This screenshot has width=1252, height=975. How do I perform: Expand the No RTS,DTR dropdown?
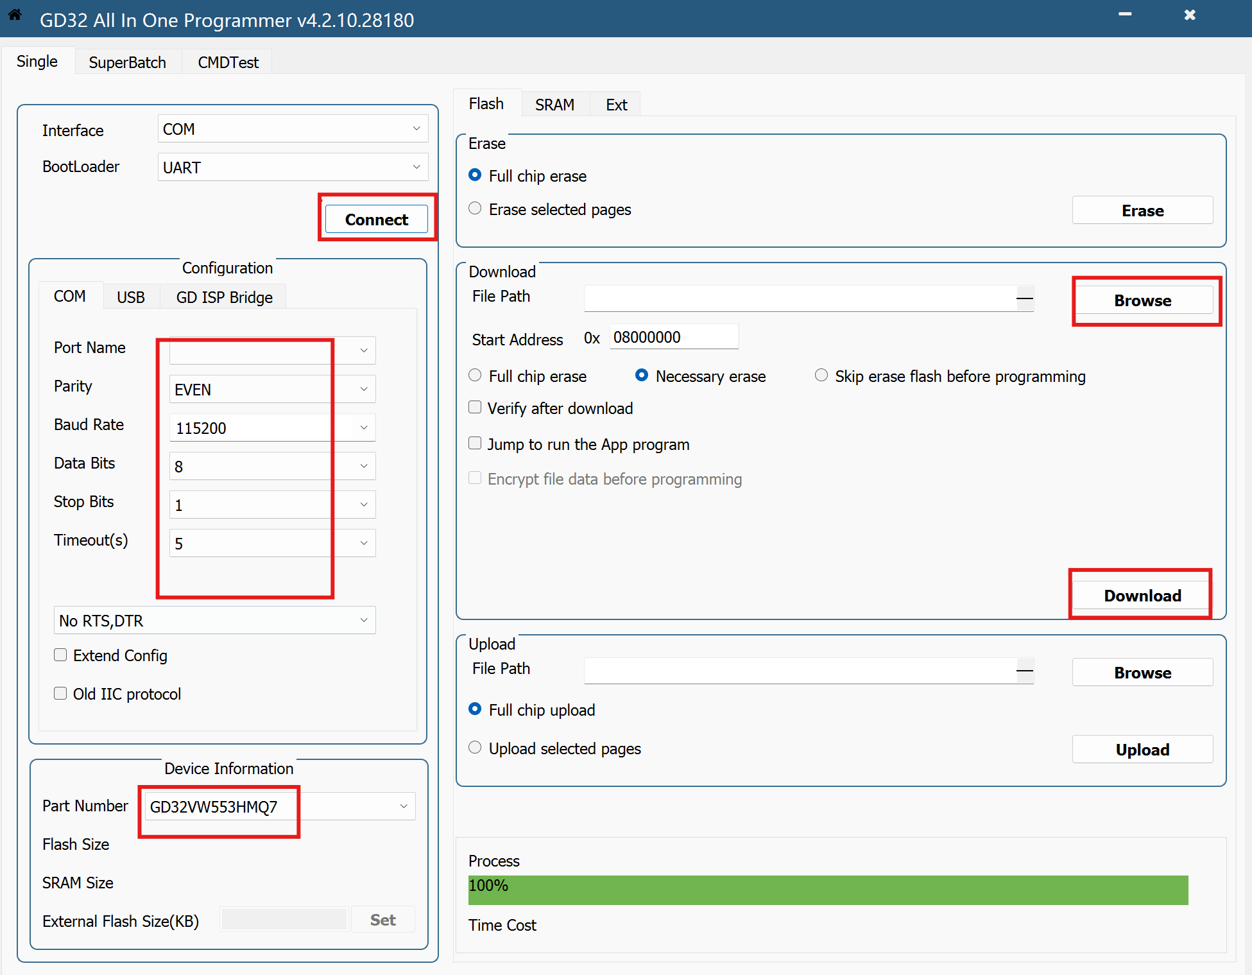[214, 620]
